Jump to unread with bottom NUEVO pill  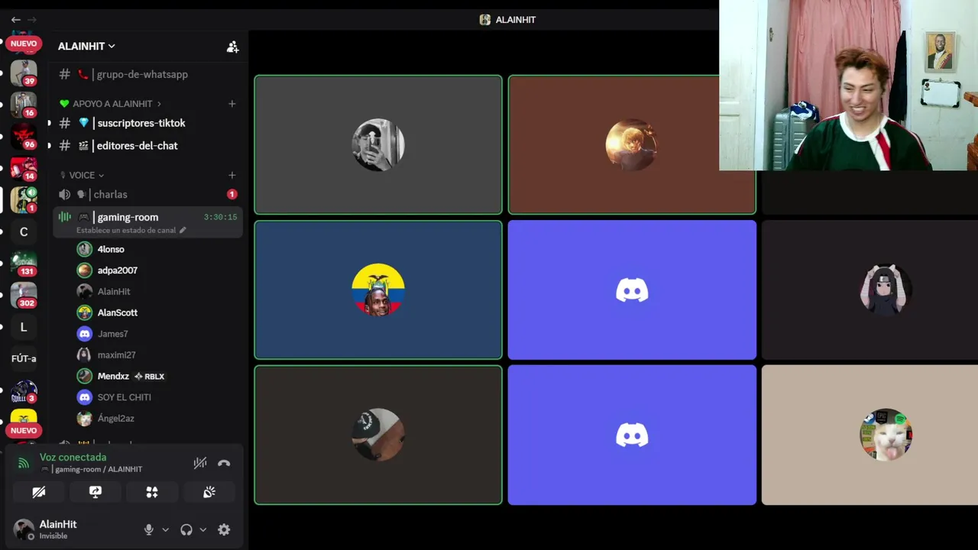click(24, 430)
